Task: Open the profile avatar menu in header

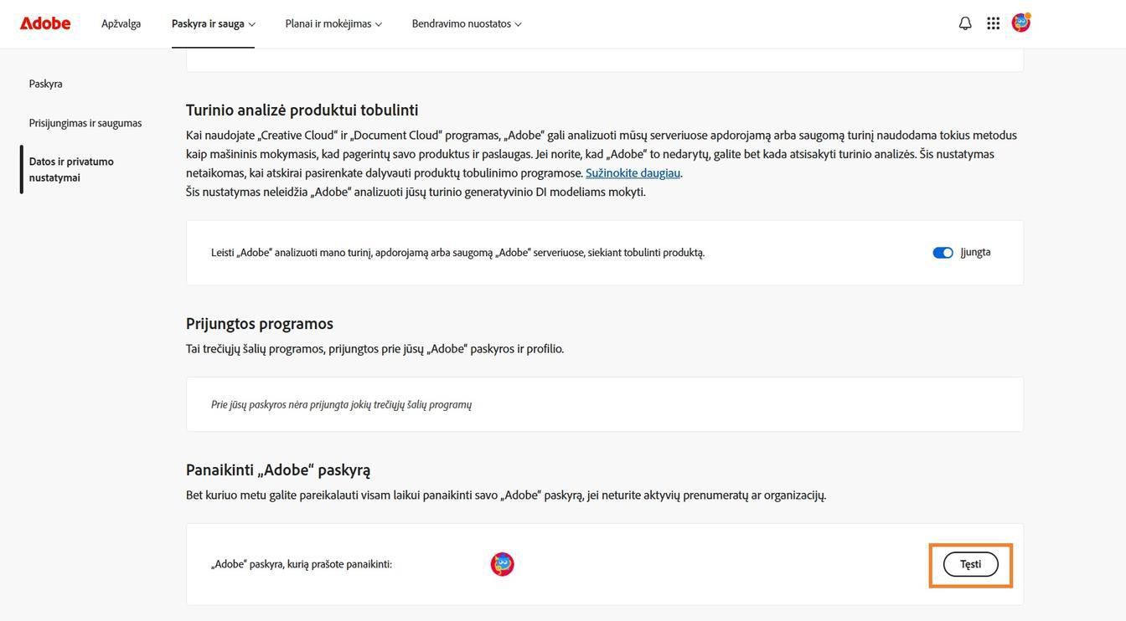Action: point(1020,23)
